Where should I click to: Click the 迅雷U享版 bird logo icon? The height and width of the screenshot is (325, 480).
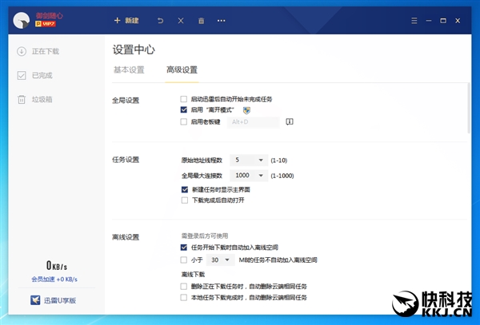tap(35, 300)
